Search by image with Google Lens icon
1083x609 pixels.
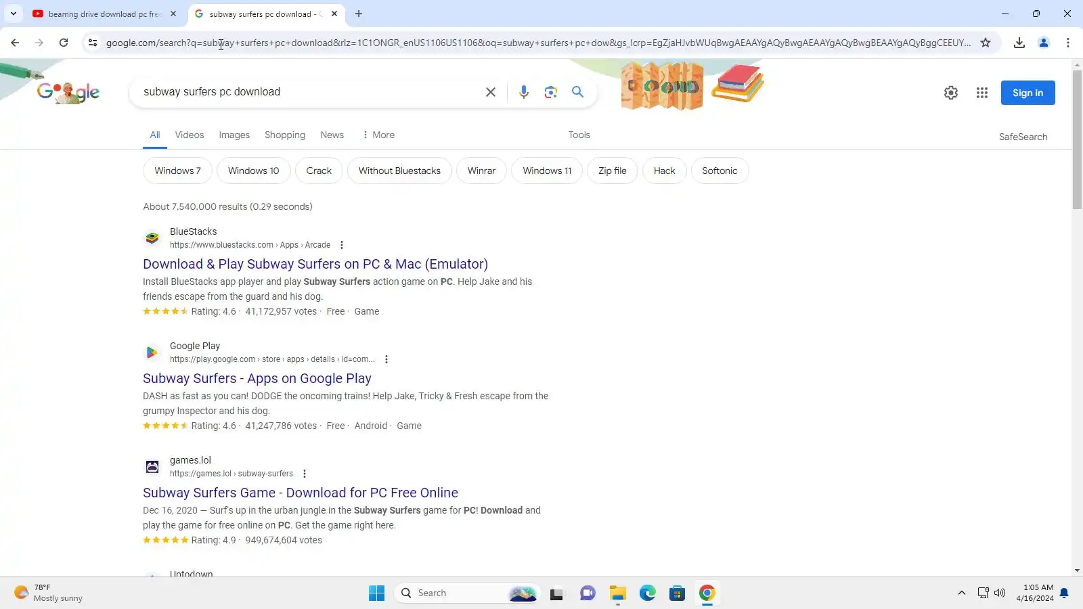coord(551,92)
